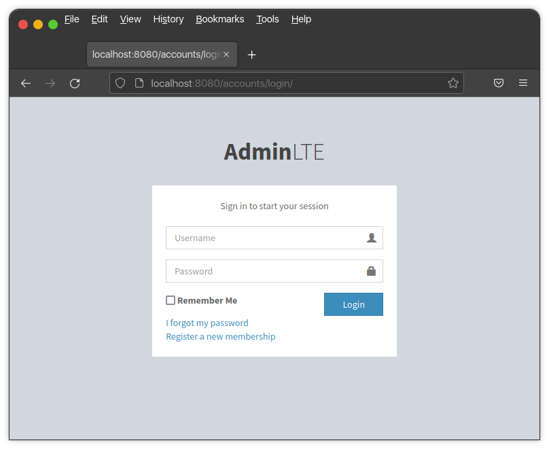Screen dimensions: 549x449
Task: Minimize window with yellow button
Action: click(38, 24)
